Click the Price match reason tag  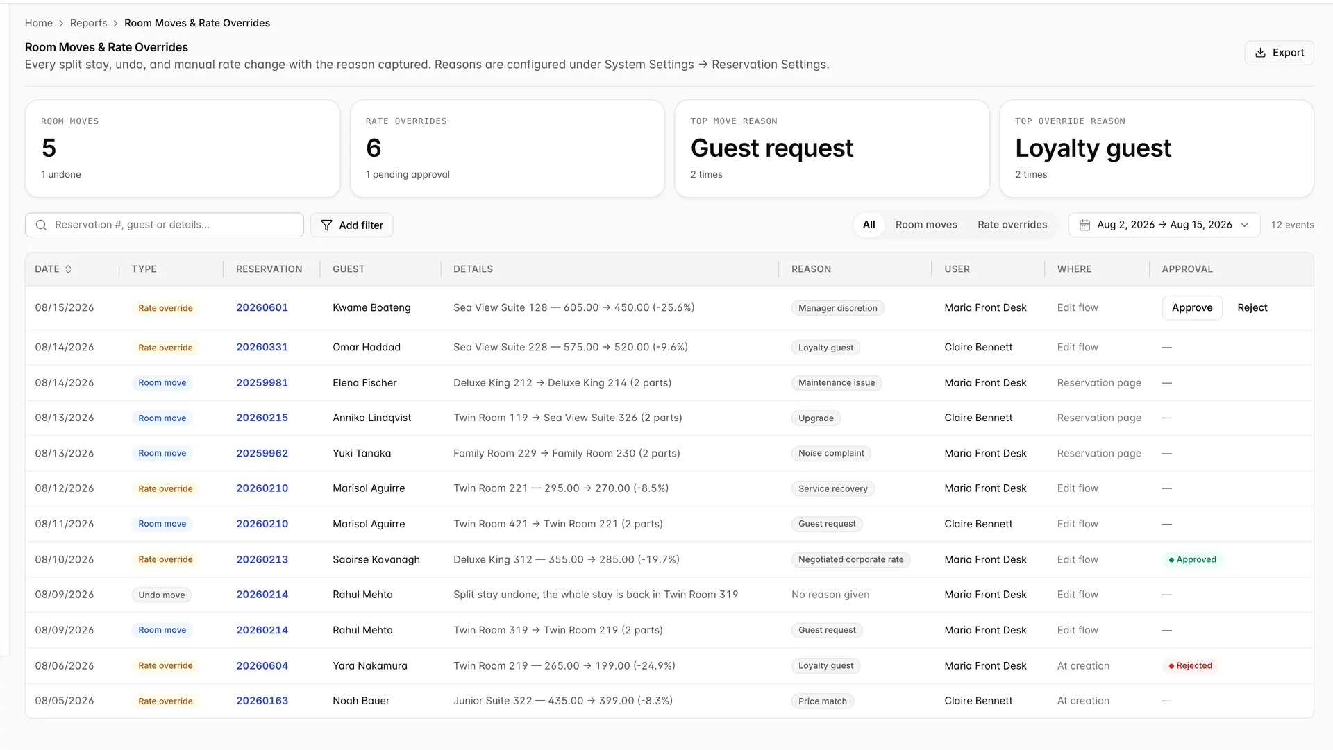pyautogui.click(x=822, y=701)
